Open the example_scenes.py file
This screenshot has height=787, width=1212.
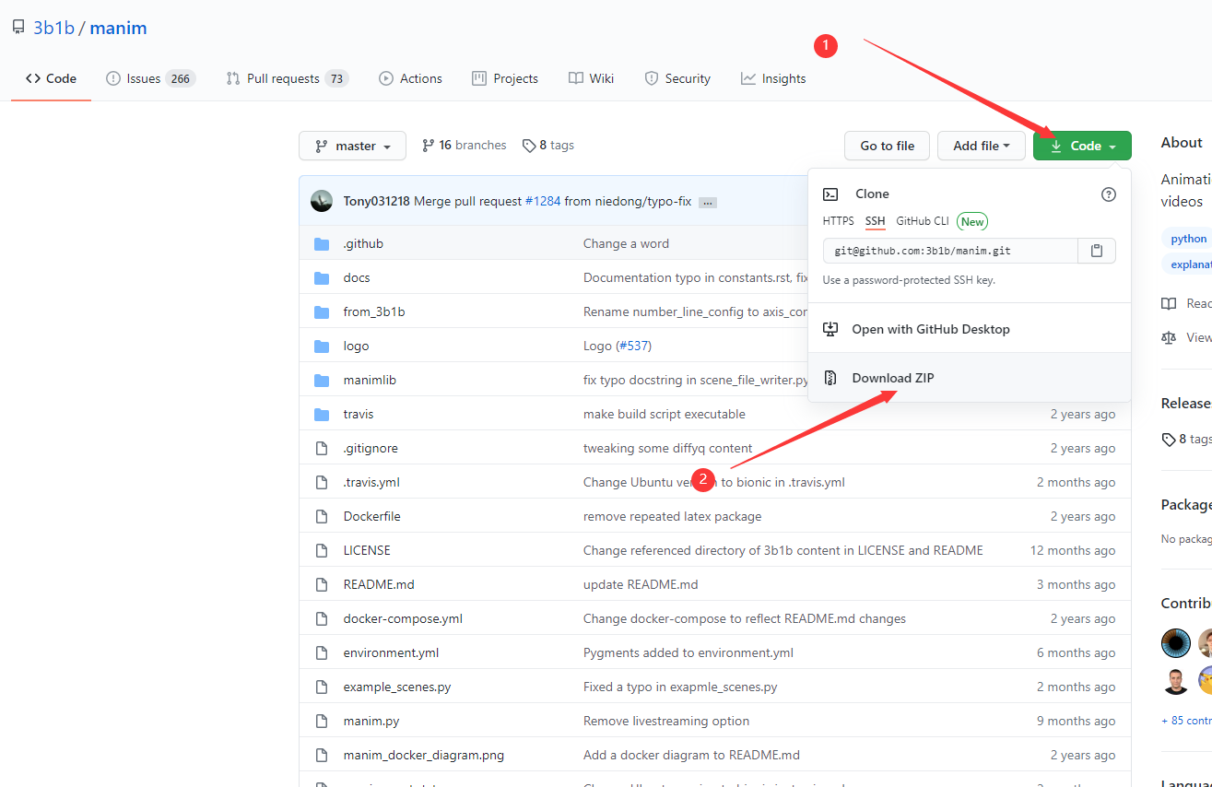click(x=397, y=687)
